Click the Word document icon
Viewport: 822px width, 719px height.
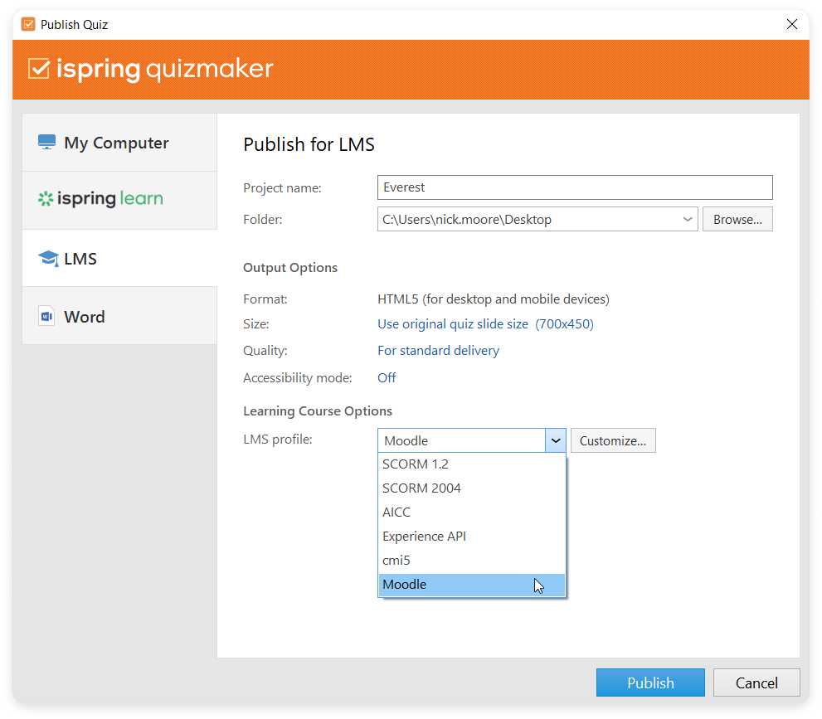(x=46, y=316)
